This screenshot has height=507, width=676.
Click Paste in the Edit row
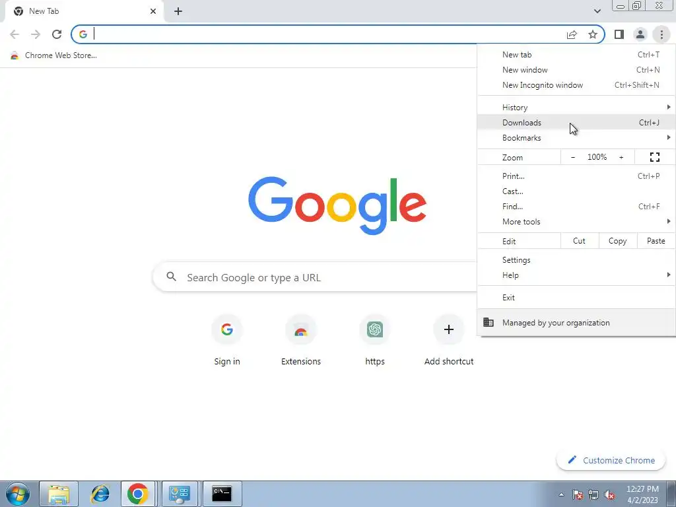coord(656,241)
